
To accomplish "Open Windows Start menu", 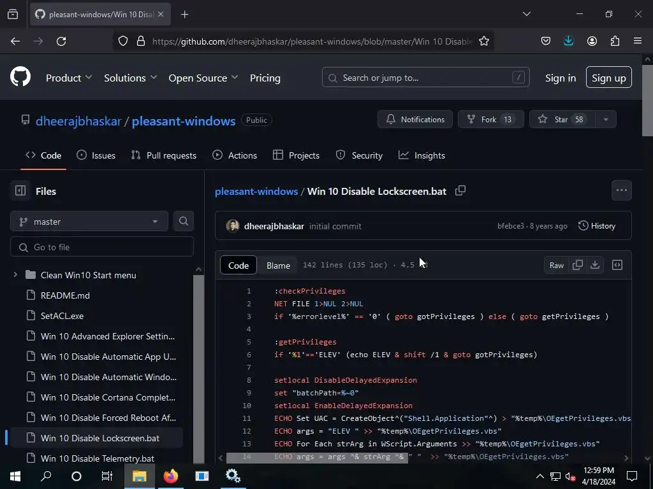I will click(x=15, y=476).
